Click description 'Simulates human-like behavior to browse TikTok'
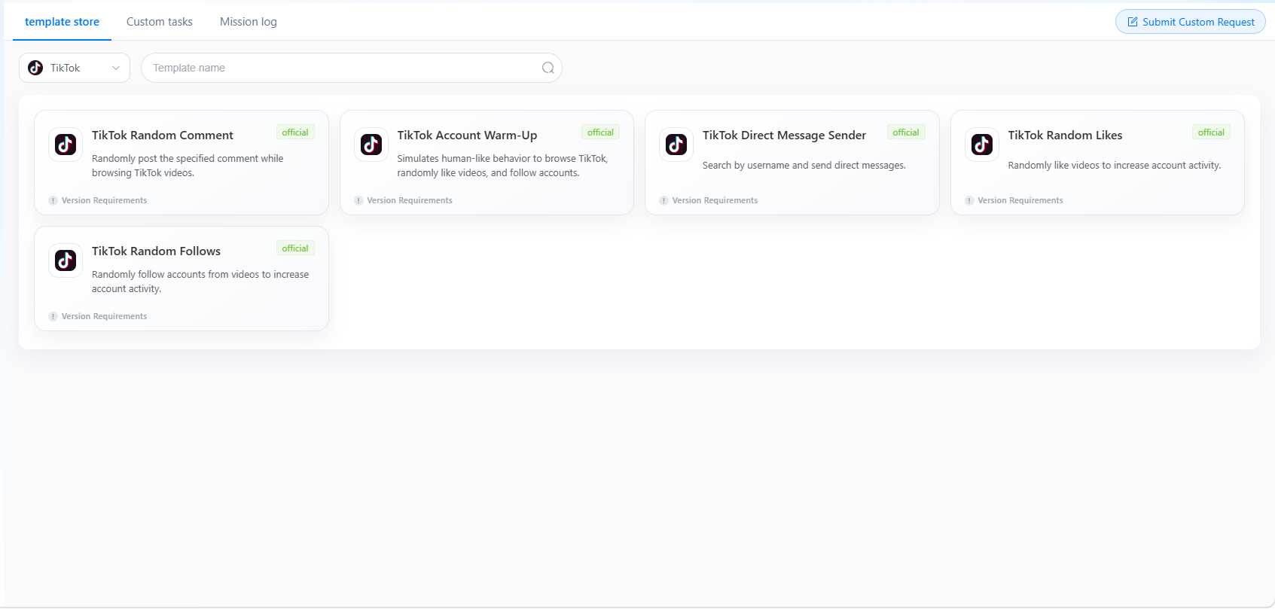Screen dimensions: 1275x609 coord(502,166)
